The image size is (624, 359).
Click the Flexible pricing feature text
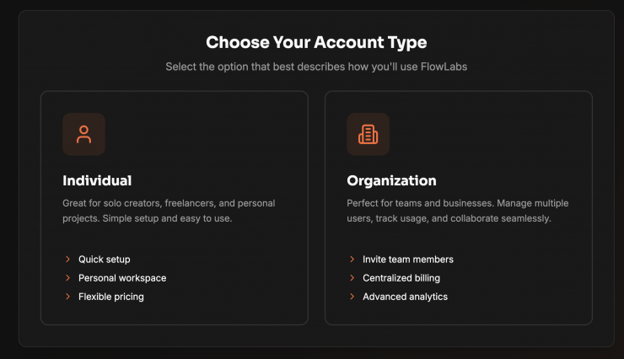(111, 297)
